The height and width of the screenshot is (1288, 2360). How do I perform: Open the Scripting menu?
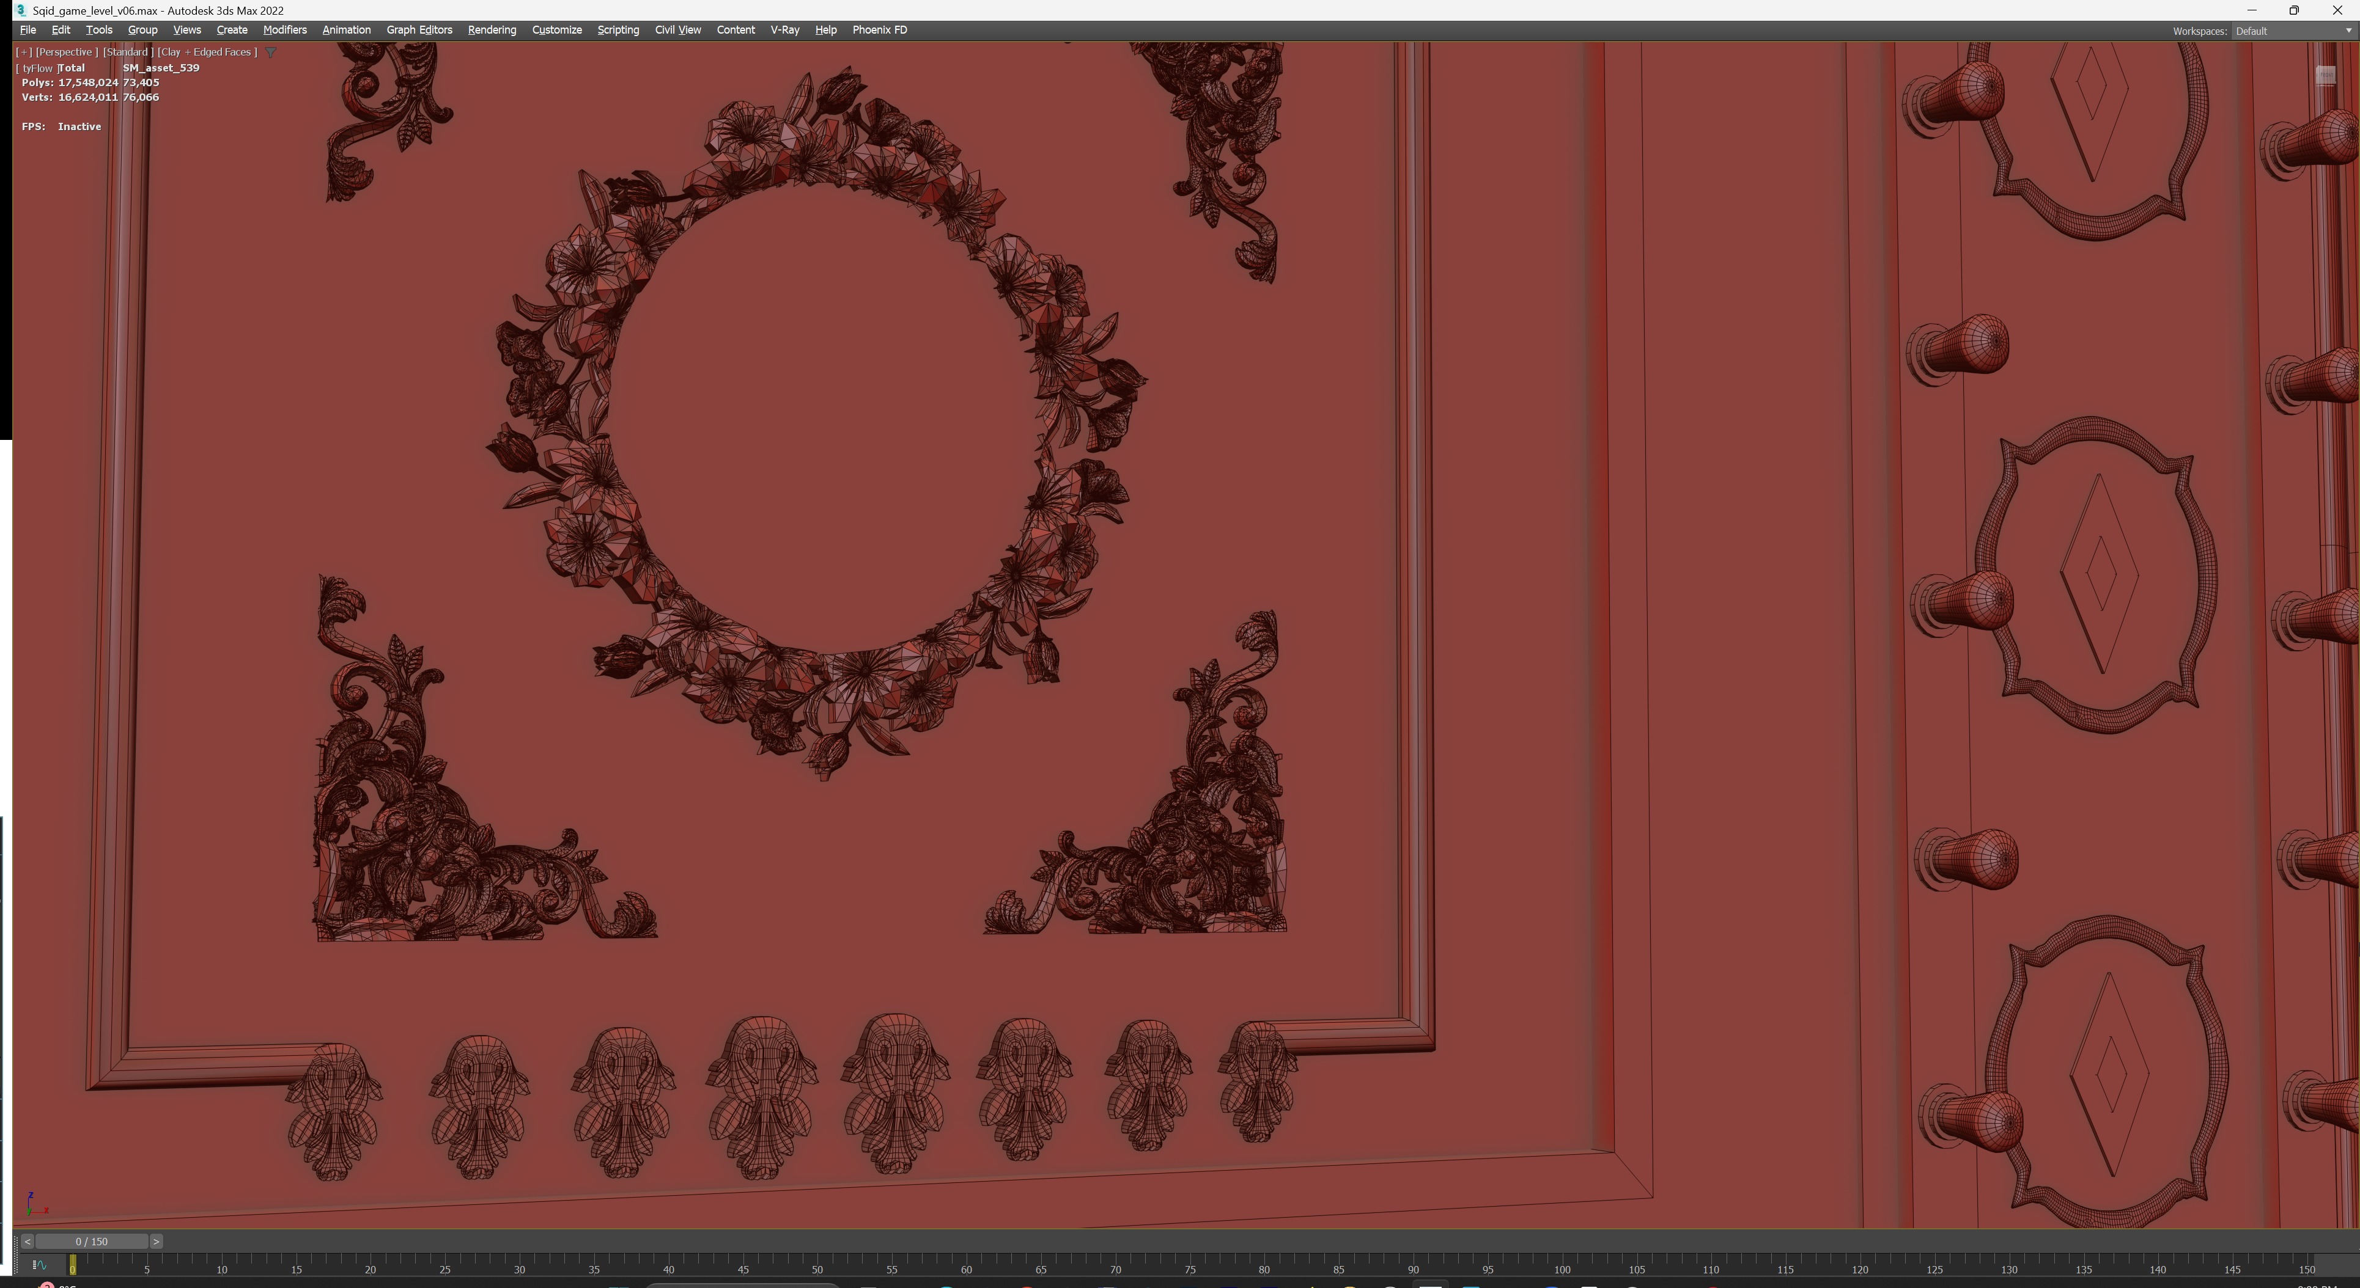[618, 30]
